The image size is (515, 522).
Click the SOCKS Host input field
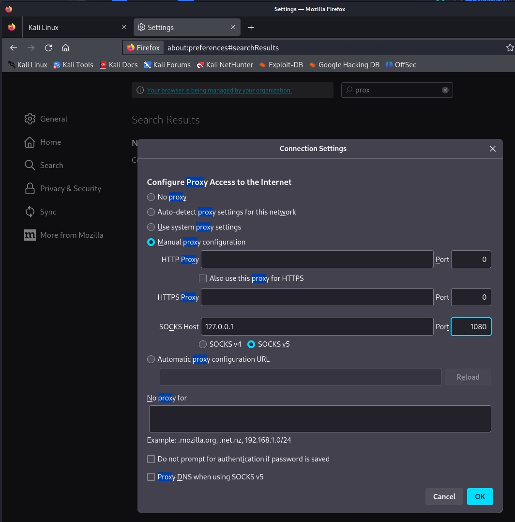(317, 327)
